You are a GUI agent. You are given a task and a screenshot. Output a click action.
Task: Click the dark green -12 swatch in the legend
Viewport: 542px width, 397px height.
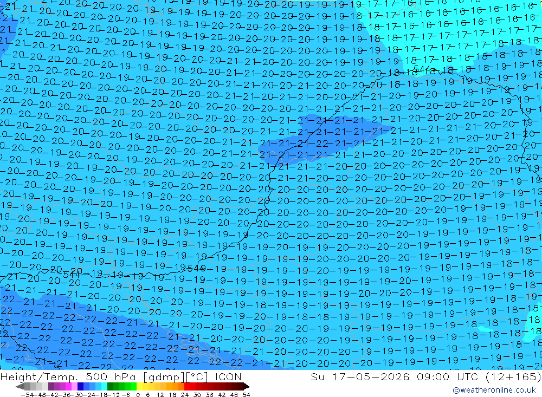click(x=110, y=386)
